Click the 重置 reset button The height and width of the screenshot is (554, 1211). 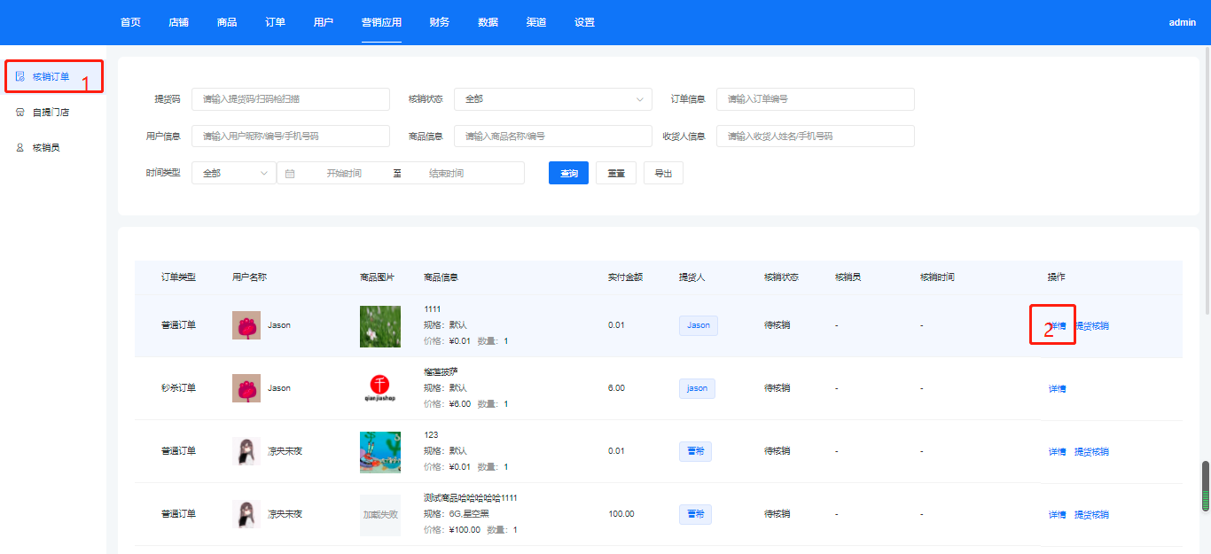pos(615,174)
